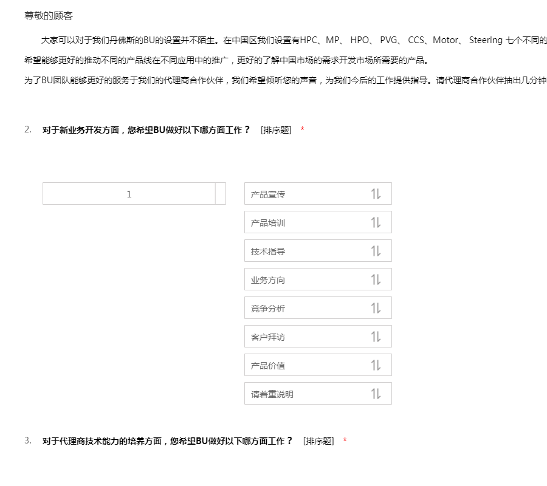The height and width of the screenshot is (486, 547).
Task: Click sort arrows icon on 业务方向 row
Action: (376, 279)
